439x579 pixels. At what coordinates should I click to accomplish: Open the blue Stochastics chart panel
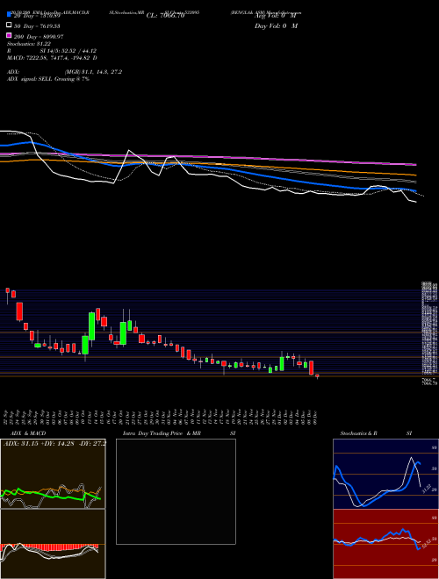point(385,474)
